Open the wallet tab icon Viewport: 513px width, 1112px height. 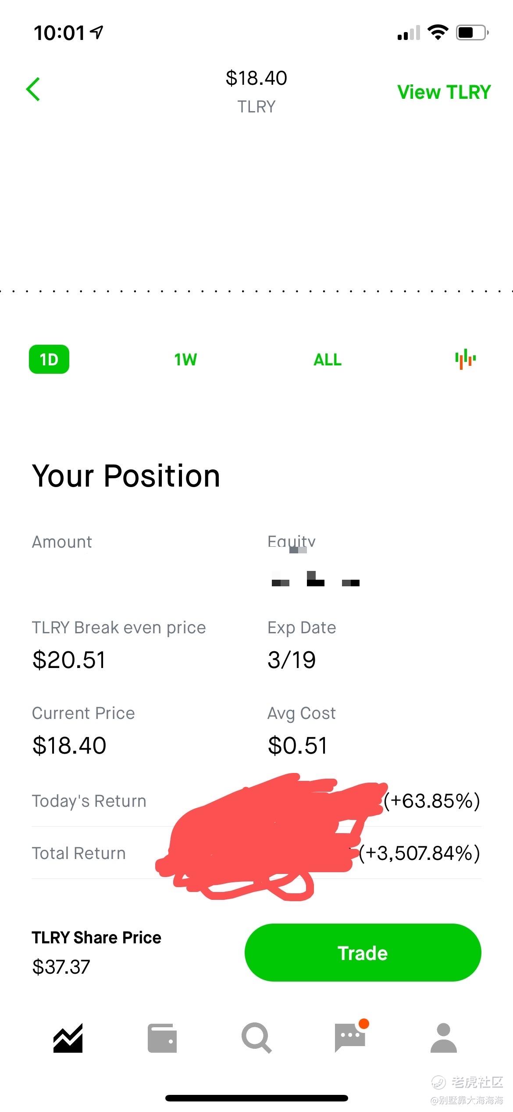point(162,1038)
